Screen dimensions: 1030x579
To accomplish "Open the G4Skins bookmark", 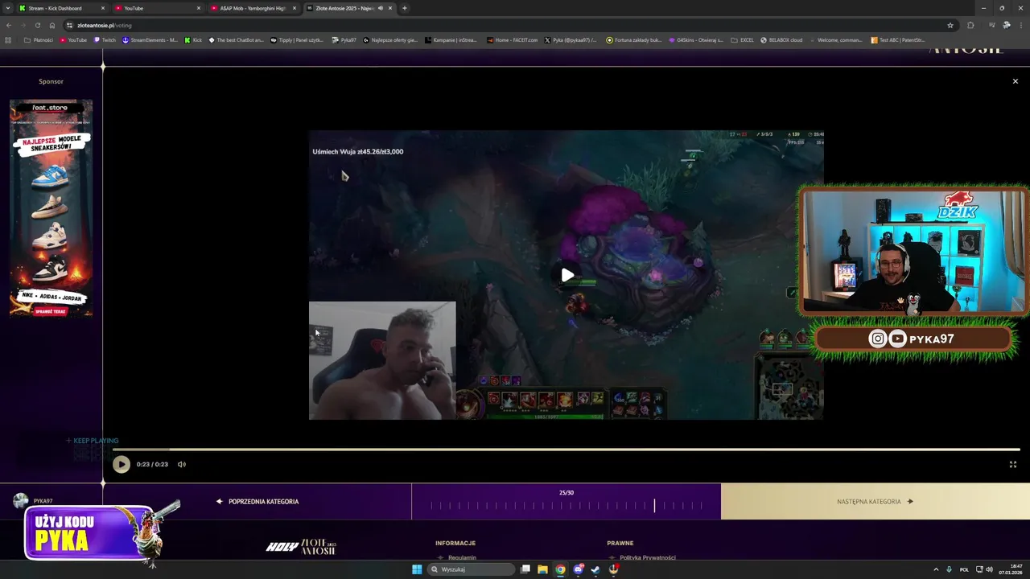I will click(696, 39).
